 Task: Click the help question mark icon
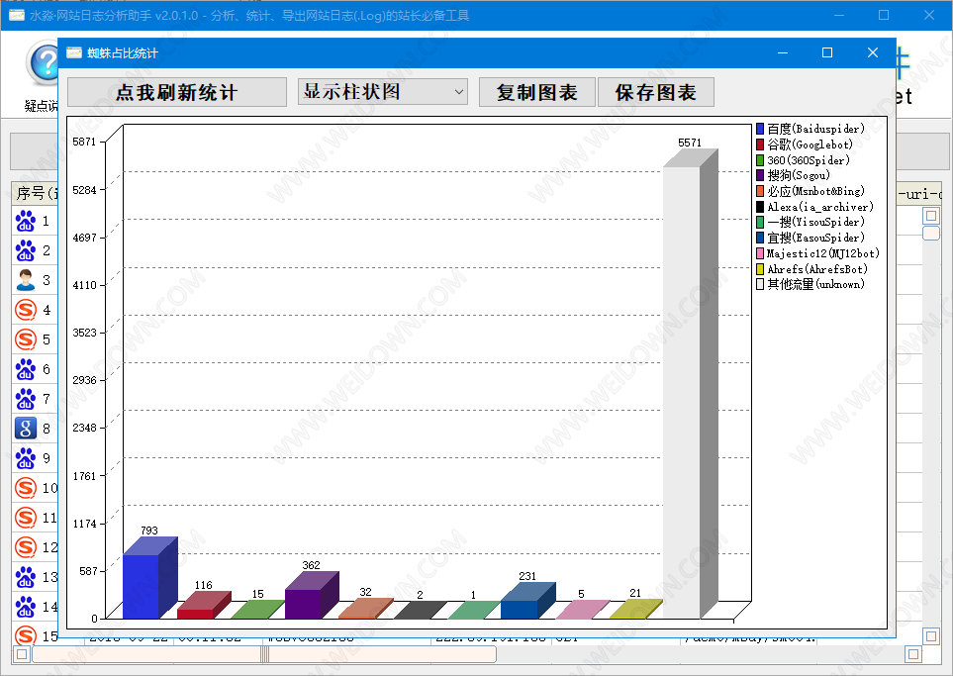[x=44, y=63]
